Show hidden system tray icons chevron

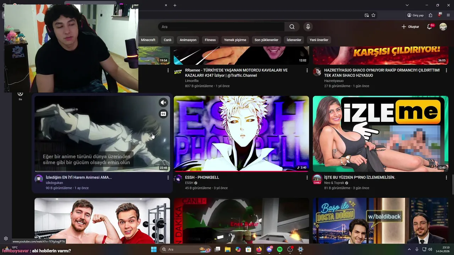[x=409, y=249]
